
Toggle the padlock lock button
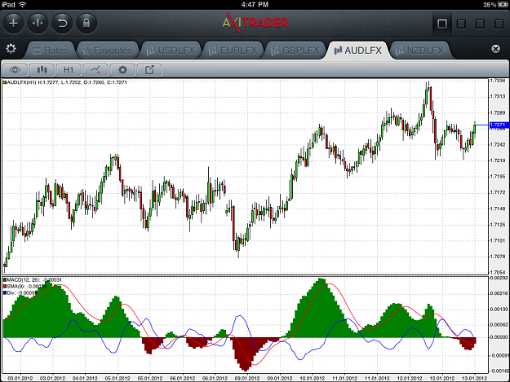pyautogui.click(x=86, y=24)
